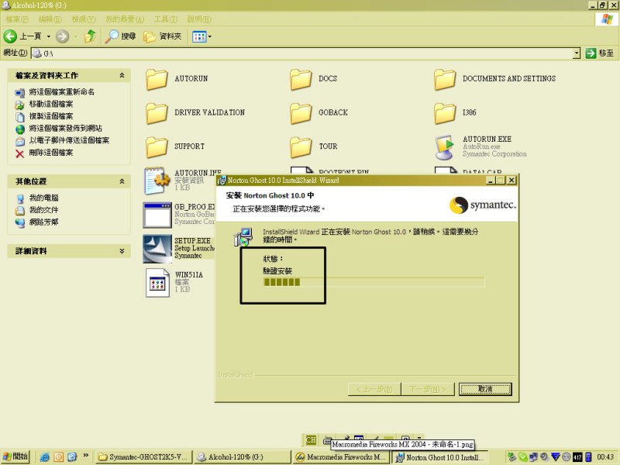620x465 pixels.
Task: Click the green Forward arrow in the toolbar
Action: pyautogui.click(x=62, y=36)
